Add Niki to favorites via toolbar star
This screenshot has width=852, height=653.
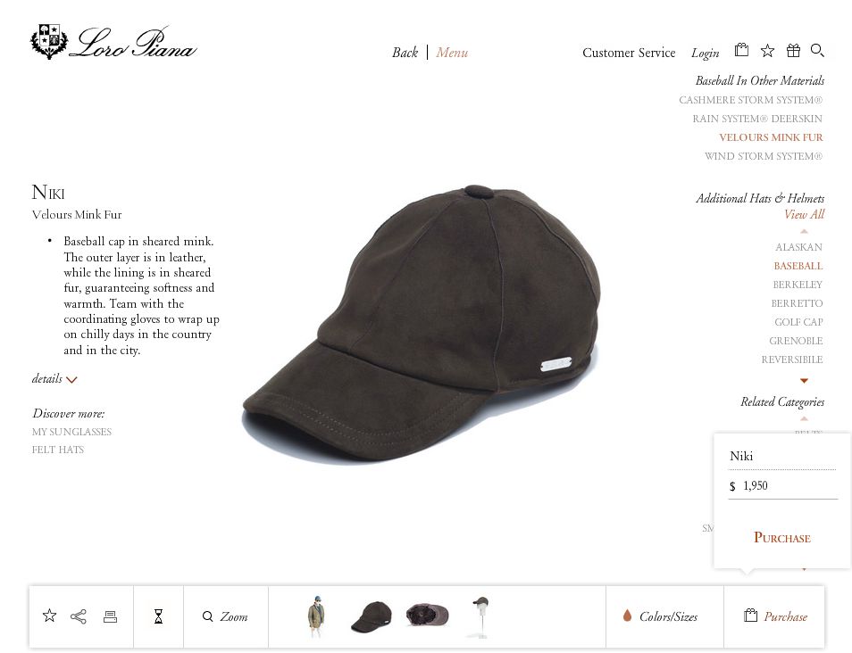pyautogui.click(x=50, y=616)
